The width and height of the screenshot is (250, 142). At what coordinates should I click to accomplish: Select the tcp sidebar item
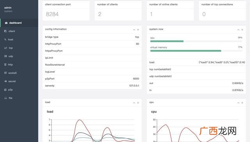pos(19,48)
